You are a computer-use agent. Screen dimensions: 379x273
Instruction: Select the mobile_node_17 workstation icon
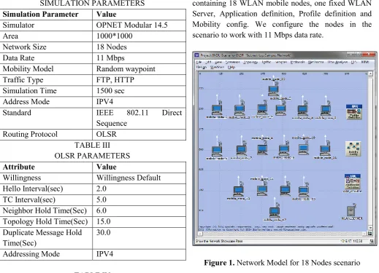[275, 211]
